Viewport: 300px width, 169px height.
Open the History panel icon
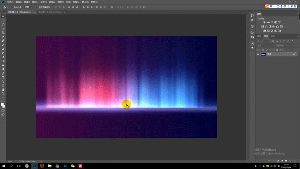(x=252, y=16)
